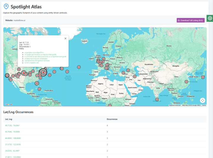Screen dimensions: 213x158
Task: Open the map Terms link
Action: pyautogui.click(x=204, y=105)
